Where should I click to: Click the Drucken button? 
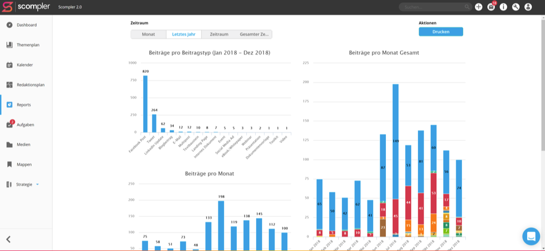441,31
